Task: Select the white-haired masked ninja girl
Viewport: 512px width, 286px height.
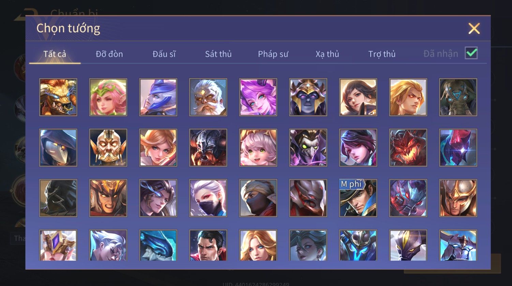Action: [208, 198]
